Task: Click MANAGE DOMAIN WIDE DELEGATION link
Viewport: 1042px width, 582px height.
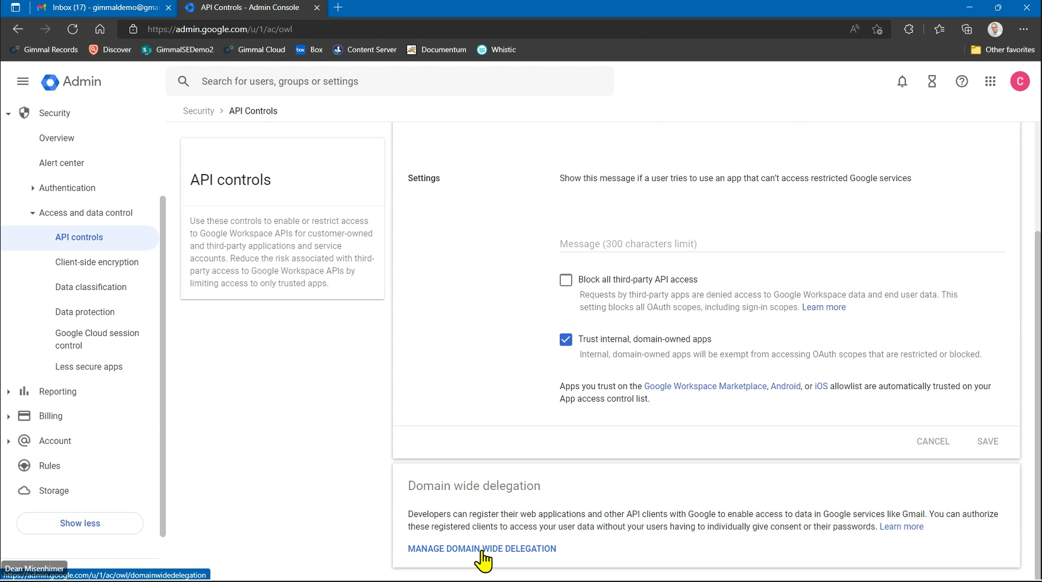Action: (482, 549)
